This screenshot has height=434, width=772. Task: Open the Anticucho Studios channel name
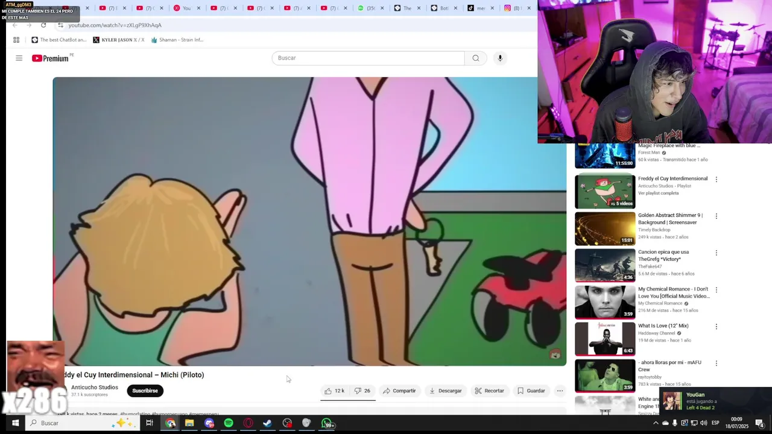95,387
